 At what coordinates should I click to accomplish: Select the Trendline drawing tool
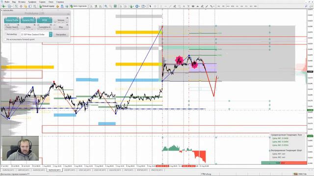170,6
